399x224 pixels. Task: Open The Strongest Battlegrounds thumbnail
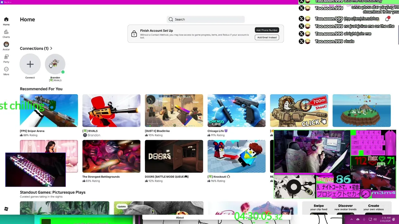click(111, 156)
